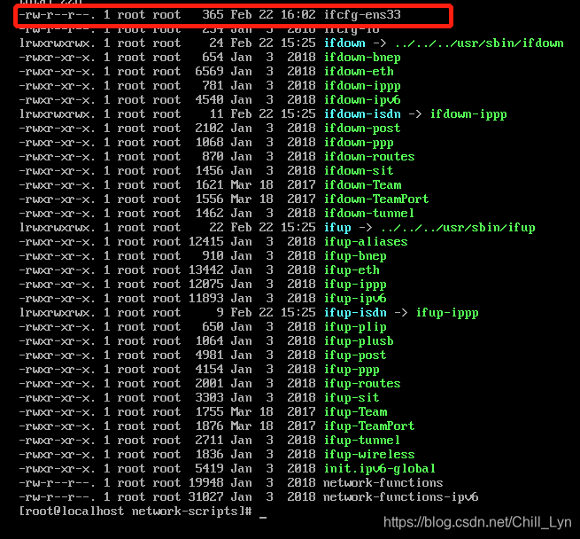
Task: Click the ifup-ipv6 script name
Action: point(355,298)
